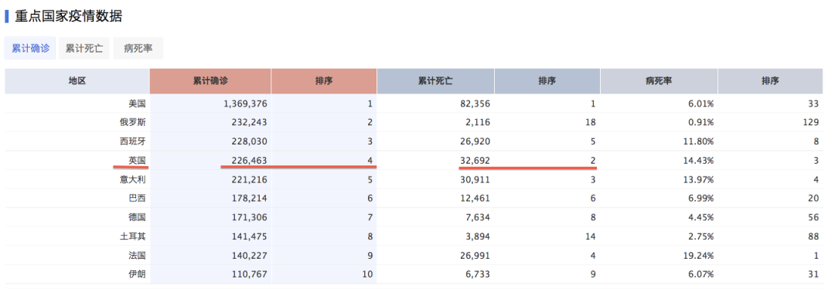Select the 德国 row label
835x289 pixels.
(137, 217)
